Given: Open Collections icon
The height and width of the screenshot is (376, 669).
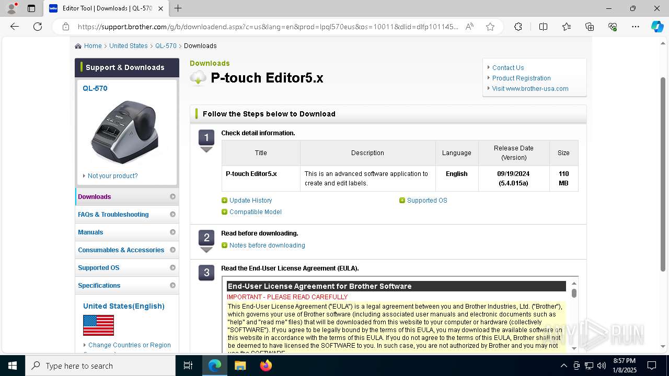Looking at the screenshot, I should (590, 27).
